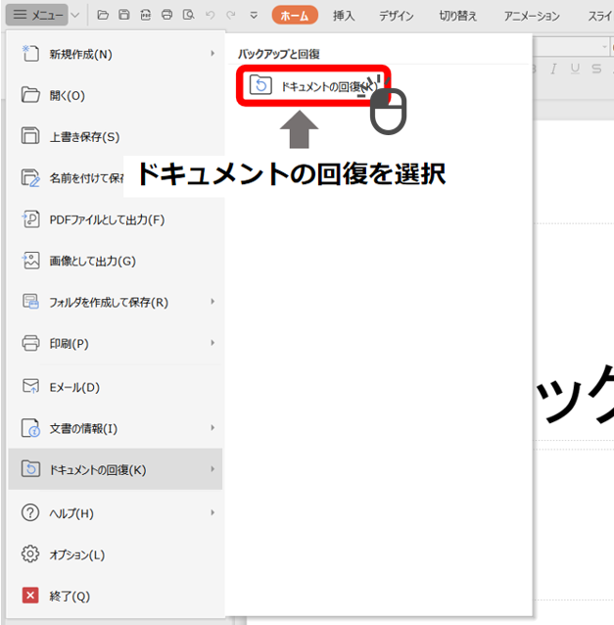Select 印刷(P) menu entry
The width and height of the screenshot is (614, 625).
tap(116, 344)
